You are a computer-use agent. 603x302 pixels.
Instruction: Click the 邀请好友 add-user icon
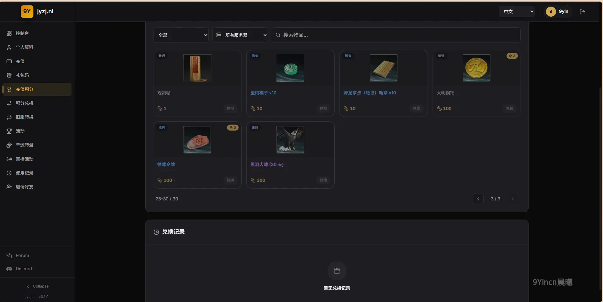[9, 187]
